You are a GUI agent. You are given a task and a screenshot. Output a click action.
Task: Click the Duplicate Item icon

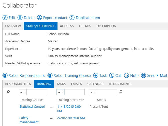pos(72,18)
